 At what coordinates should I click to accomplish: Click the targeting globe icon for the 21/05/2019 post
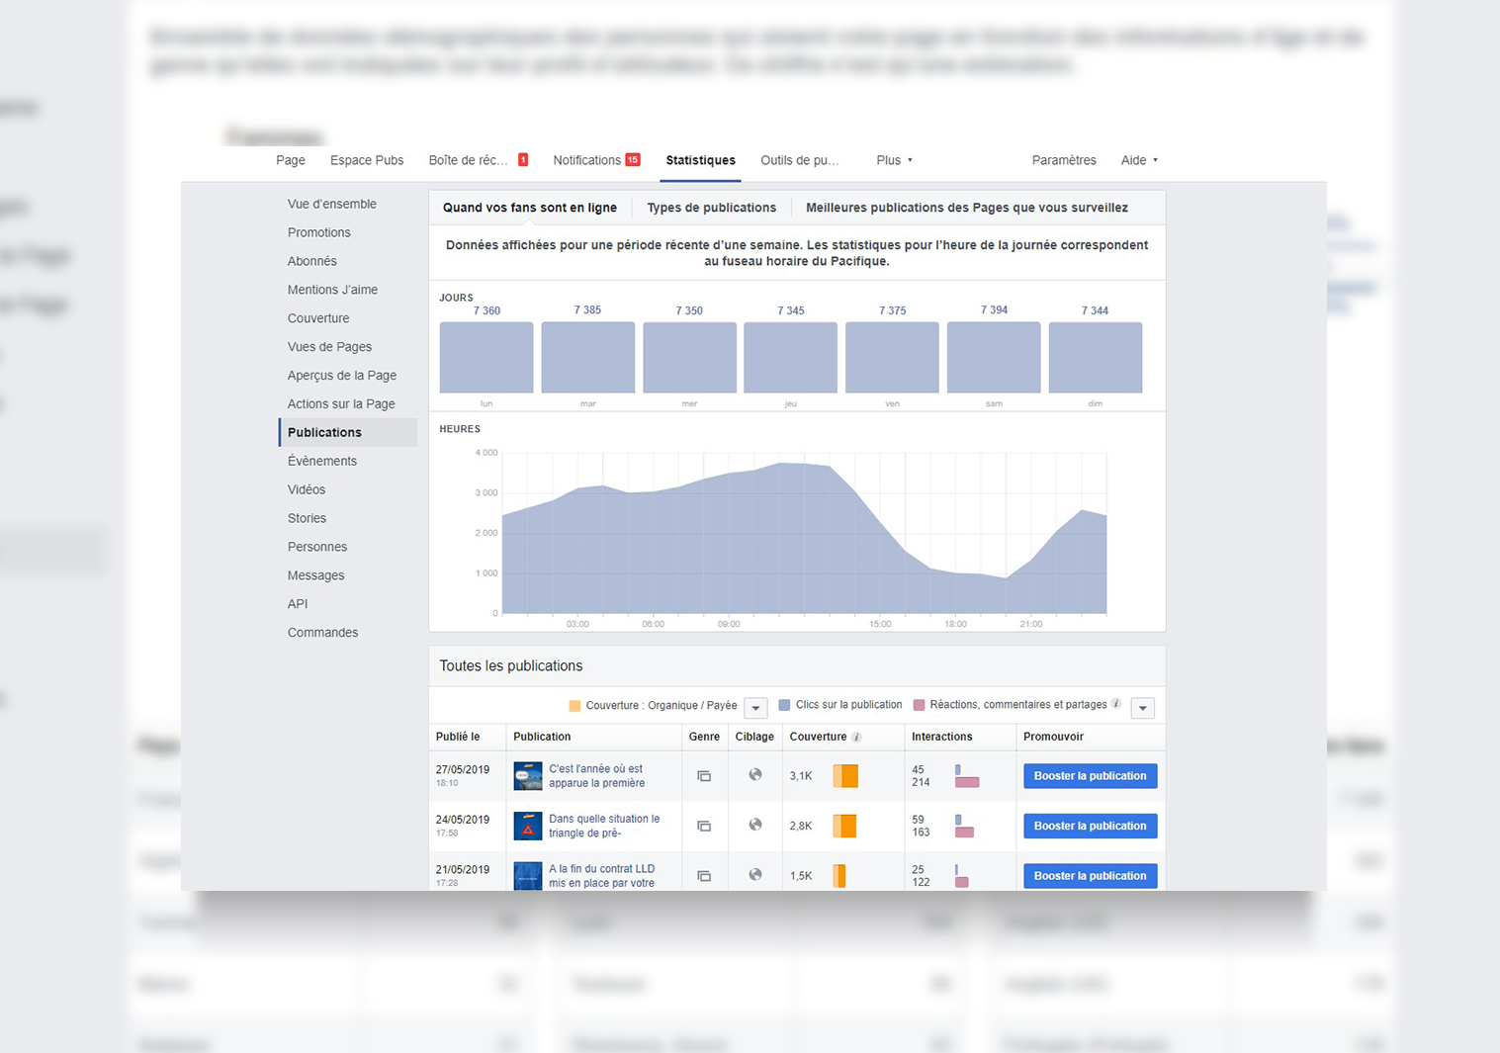pyautogui.click(x=755, y=875)
